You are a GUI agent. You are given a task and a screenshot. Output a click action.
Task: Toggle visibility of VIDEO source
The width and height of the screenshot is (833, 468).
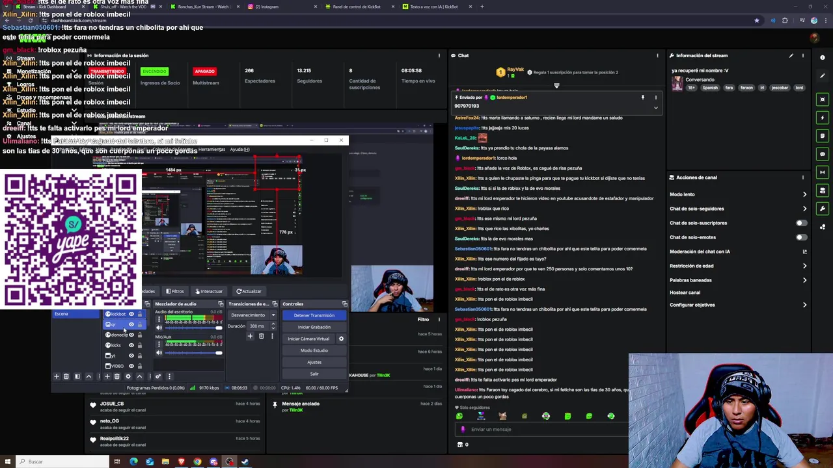pyautogui.click(x=131, y=366)
